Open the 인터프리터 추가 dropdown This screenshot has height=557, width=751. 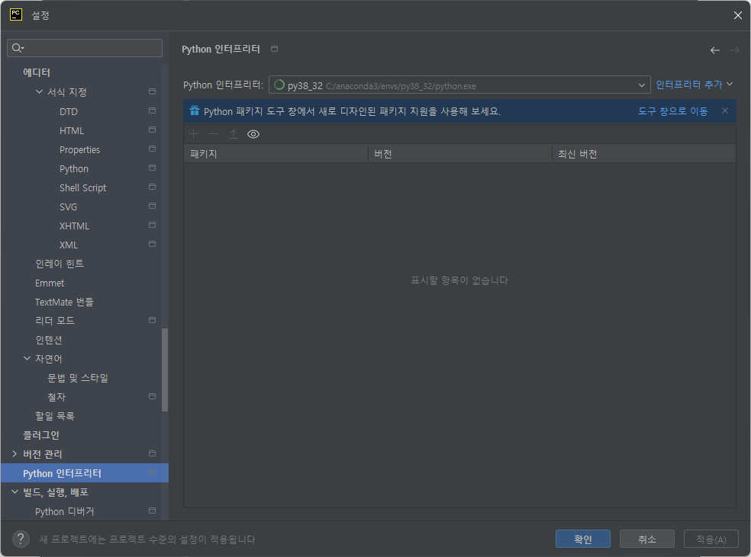coord(695,85)
